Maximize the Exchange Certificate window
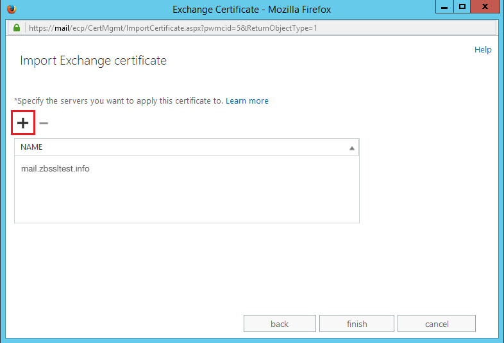 coord(462,7)
